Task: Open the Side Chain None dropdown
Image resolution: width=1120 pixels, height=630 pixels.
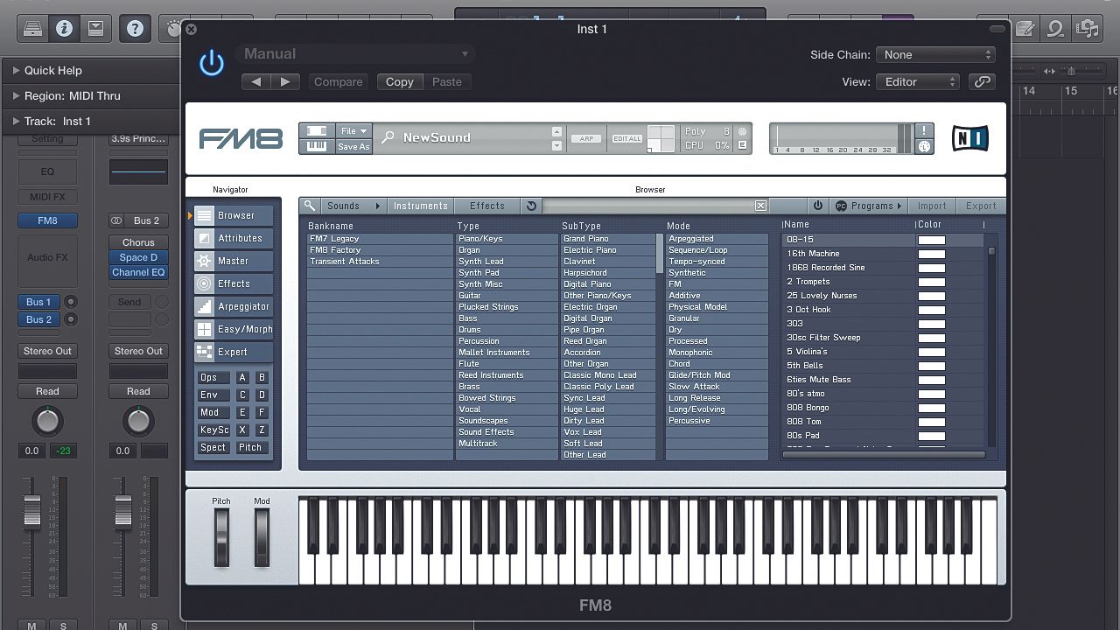Action: (x=935, y=54)
